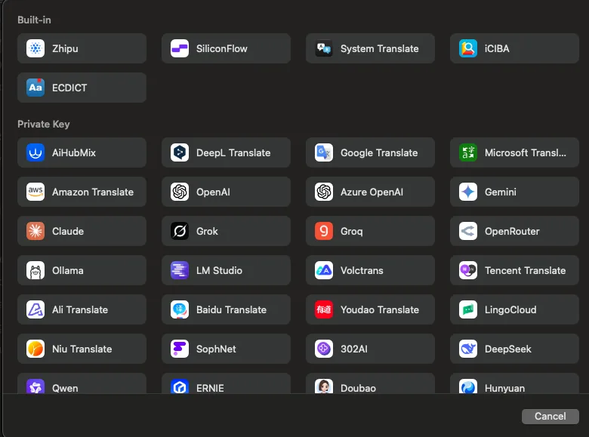This screenshot has height=437, width=589.
Task: Click the 'OpenRouter' label
Action: pyautogui.click(x=512, y=232)
